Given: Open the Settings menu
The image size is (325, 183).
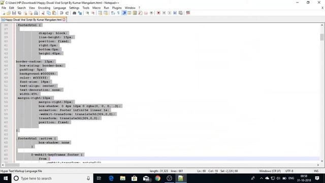Looking at the screenshot, I should (x=74, y=8).
